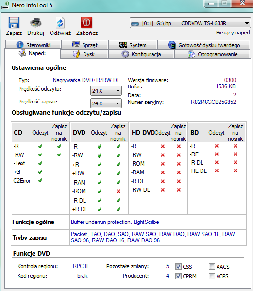Select the Napęd tab
The width and height of the screenshot is (253, 291).
(33, 53)
